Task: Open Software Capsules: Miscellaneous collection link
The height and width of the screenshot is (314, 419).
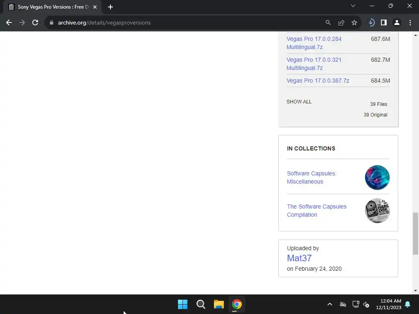Action: pos(311,177)
